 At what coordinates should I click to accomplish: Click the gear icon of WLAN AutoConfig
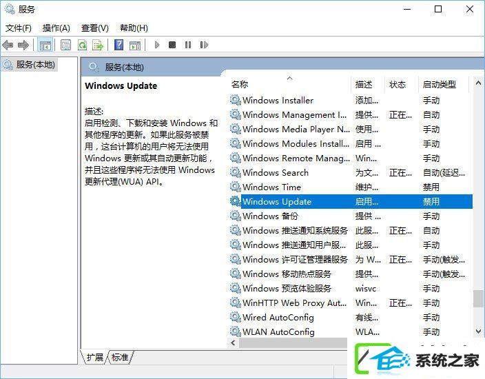(x=236, y=332)
